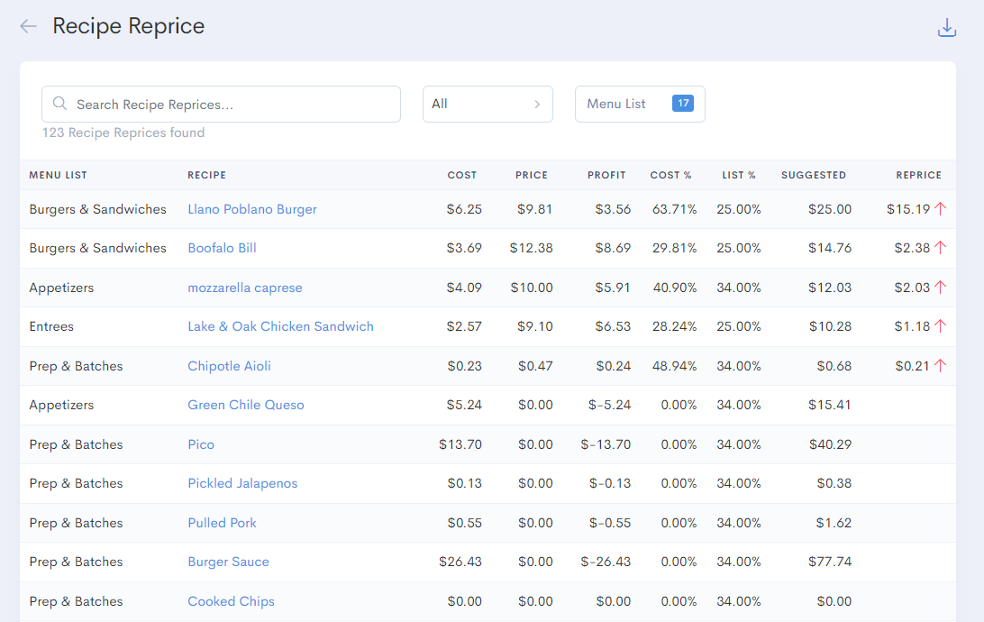984x622 pixels.
Task: Click reprice arrow on mozzarella caprese row
Action: click(940, 288)
